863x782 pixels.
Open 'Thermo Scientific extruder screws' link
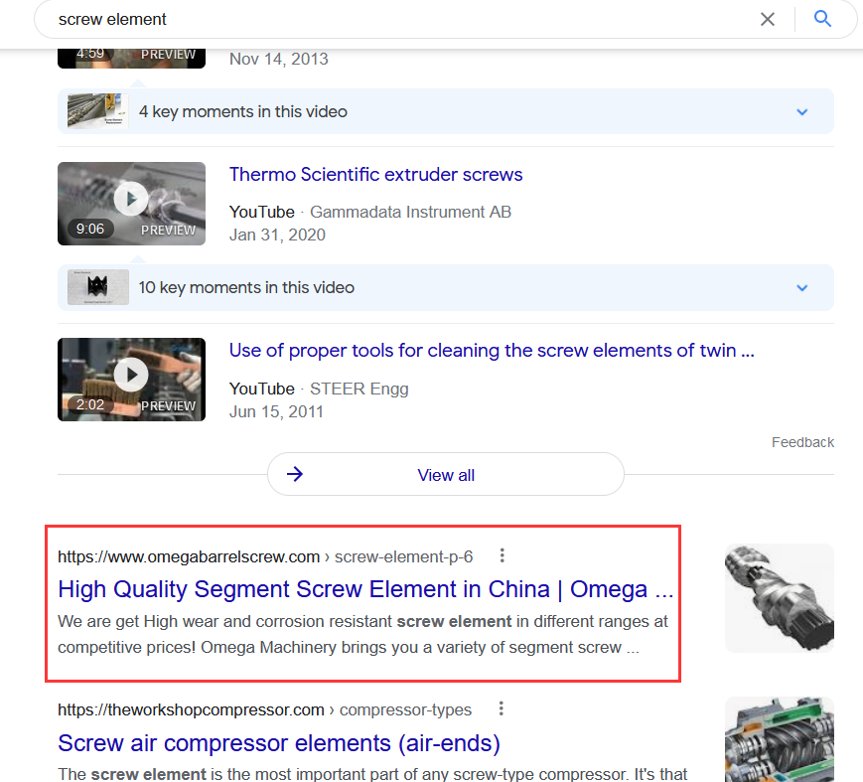(x=375, y=175)
